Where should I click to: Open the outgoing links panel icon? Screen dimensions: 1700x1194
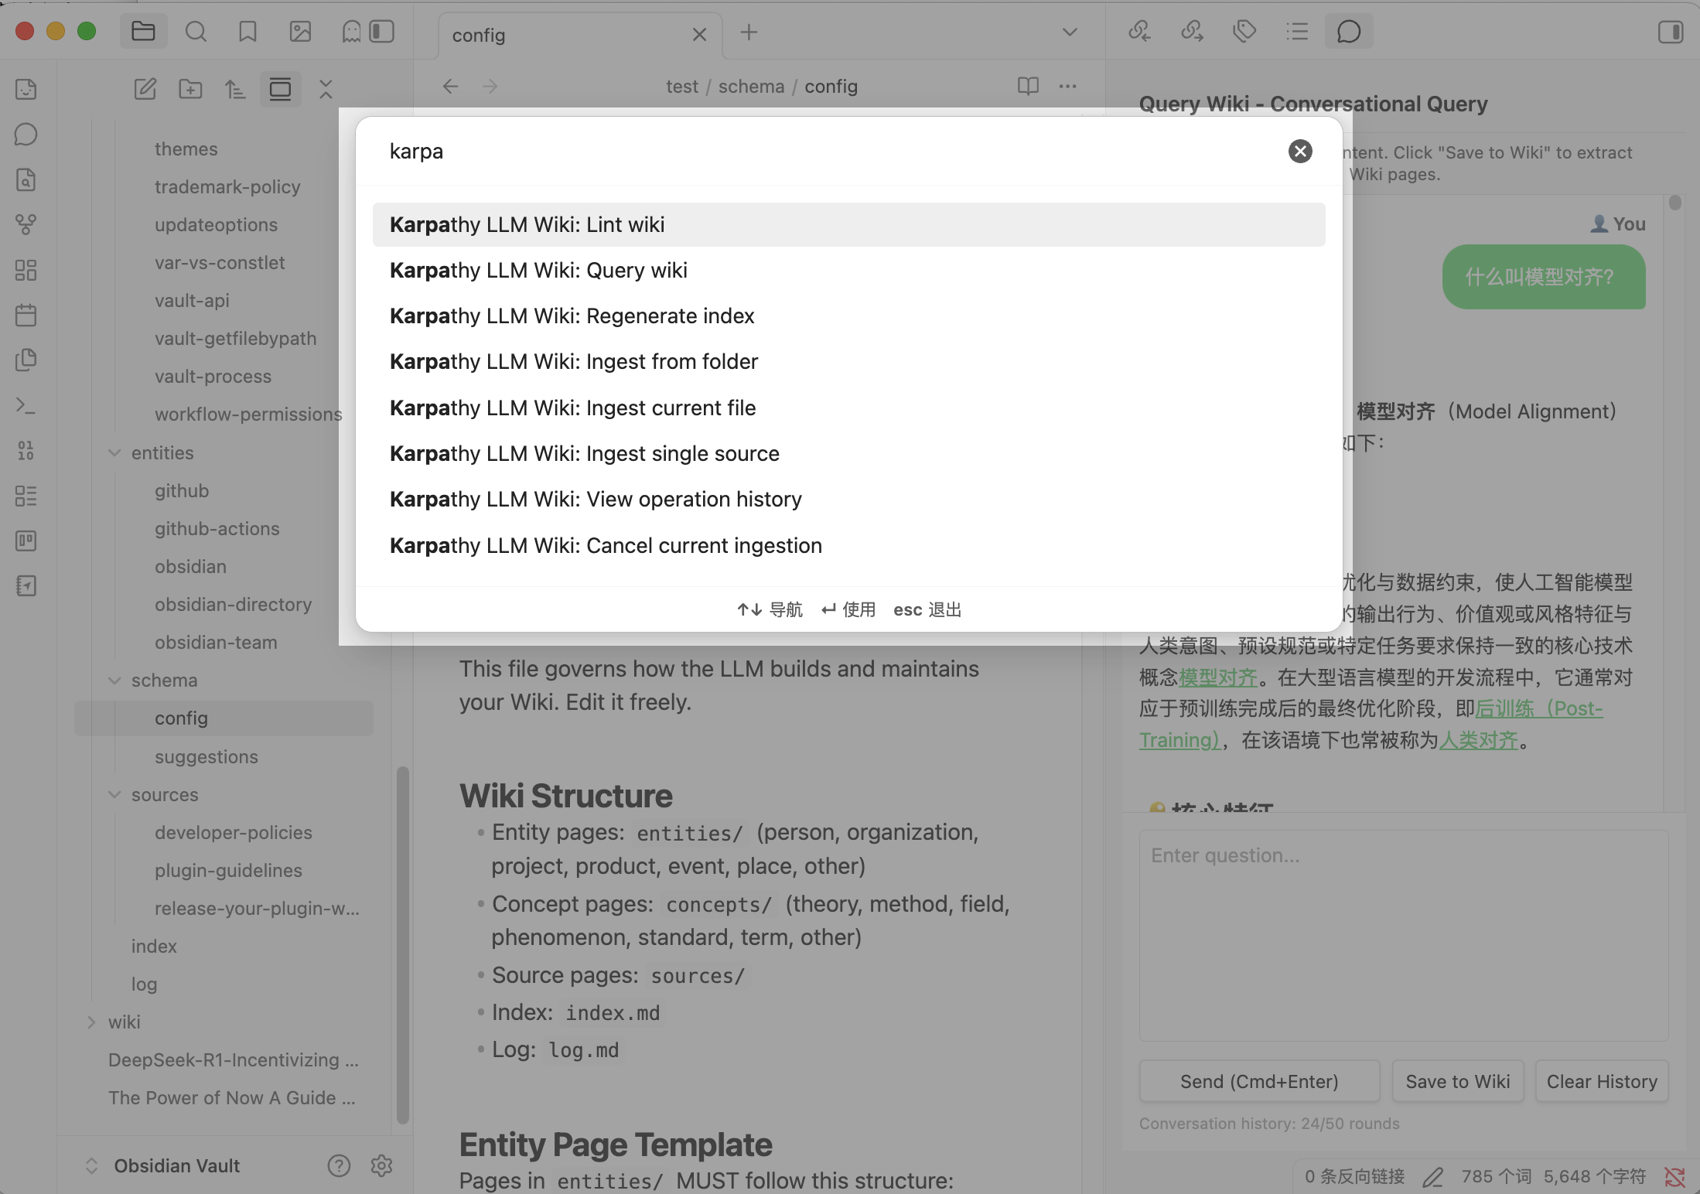coord(1192,32)
